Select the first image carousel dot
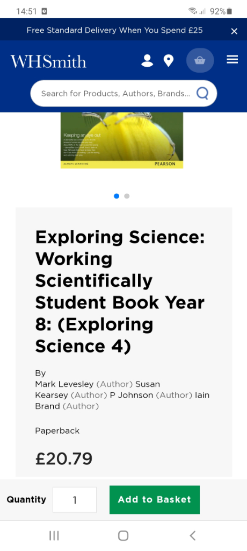This screenshot has width=247, height=551. click(117, 196)
